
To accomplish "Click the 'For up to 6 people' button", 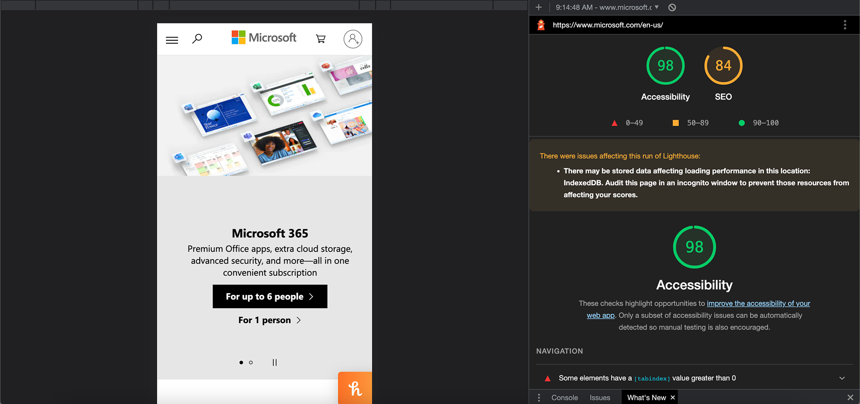I will click(x=270, y=297).
